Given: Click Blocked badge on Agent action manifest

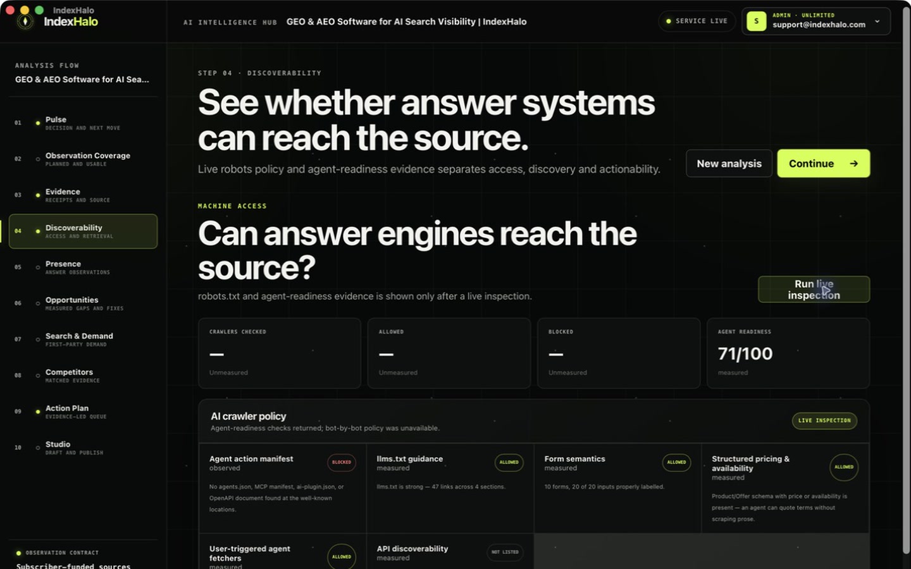Looking at the screenshot, I should pos(342,462).
